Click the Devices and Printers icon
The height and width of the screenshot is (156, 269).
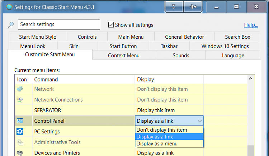click(x=20, y=153)
